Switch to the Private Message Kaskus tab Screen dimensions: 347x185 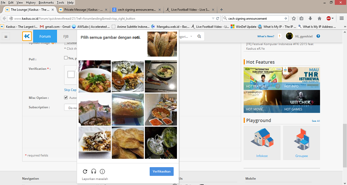pyautogui.click(x=83, y=10)
